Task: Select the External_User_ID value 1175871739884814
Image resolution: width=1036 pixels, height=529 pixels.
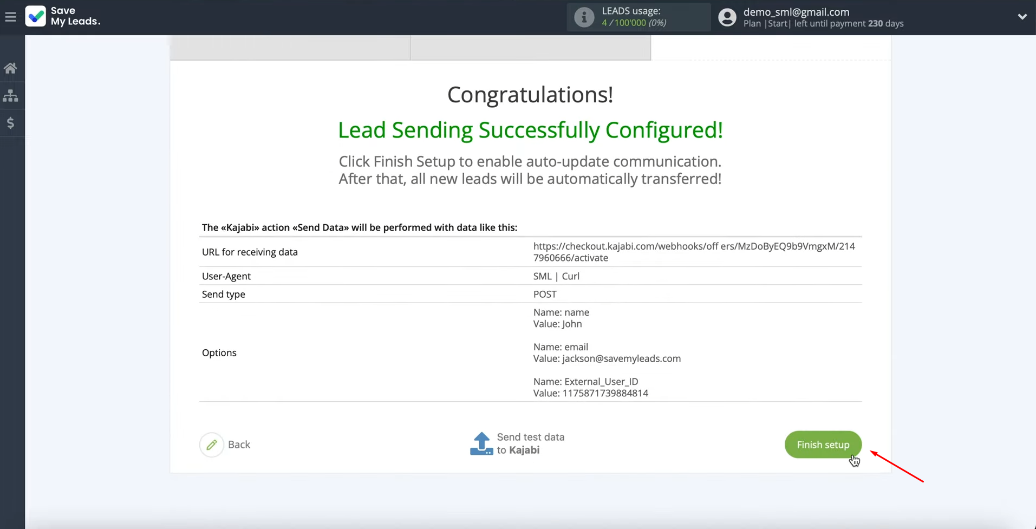Action: [605, 393]
